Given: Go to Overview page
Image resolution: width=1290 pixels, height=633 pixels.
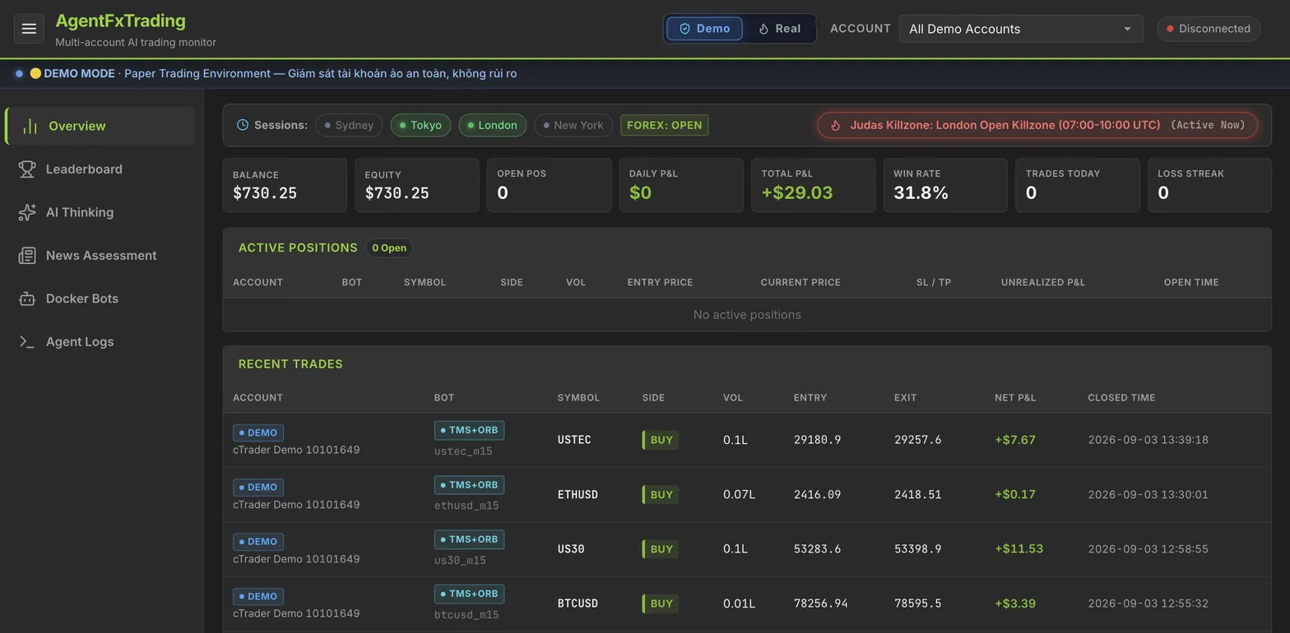Looking at the screenshot, I should (x=100, y=126).
